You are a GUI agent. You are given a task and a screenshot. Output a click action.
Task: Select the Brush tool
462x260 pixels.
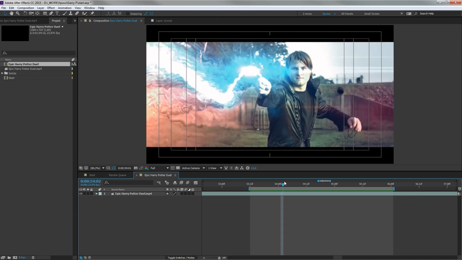pyautogui.click(x=65, y=14)
